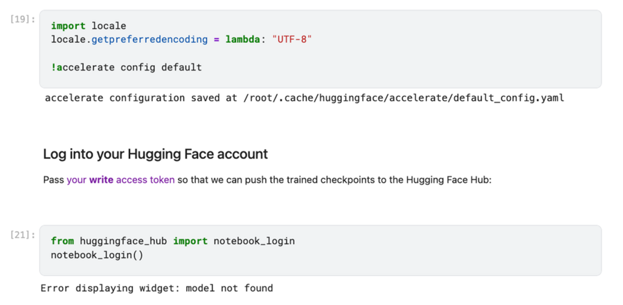623x305 pixels.
Task: Click the "from" keyword in cell 21
Action: [x=62, y=241]
